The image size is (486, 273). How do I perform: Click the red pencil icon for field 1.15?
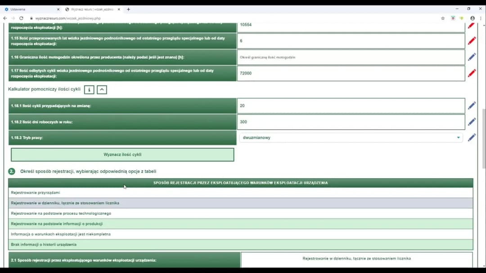[472, 41]
